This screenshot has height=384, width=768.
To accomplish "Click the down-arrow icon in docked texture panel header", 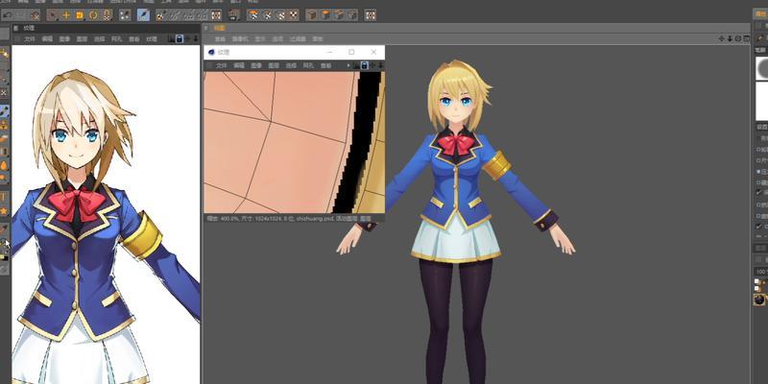I will tap(196, 38).
